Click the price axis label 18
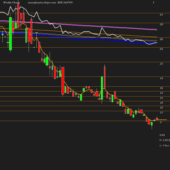The height and width of the screenshot is (170, 170). (x=161, y=79)
